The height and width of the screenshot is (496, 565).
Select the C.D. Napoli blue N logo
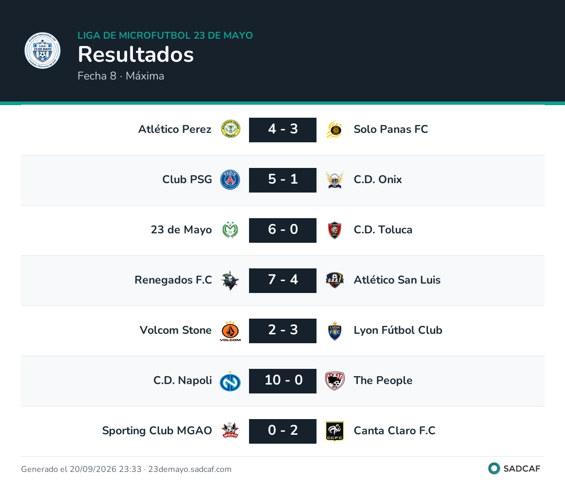[x=230, y=381]
